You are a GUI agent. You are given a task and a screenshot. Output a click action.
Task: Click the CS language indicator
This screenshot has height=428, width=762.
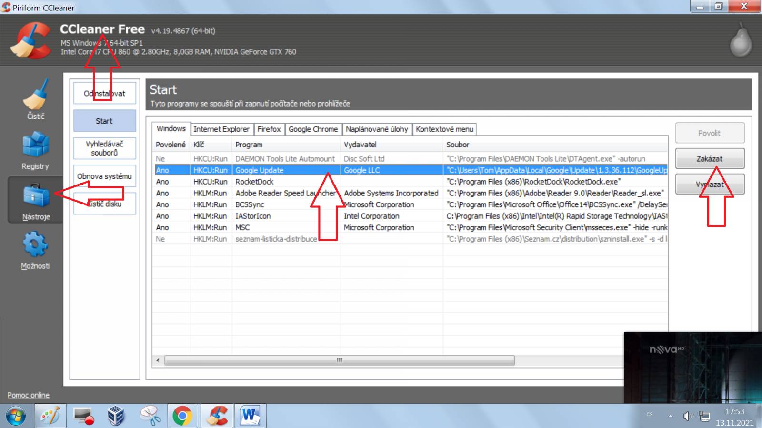point(650,415)
